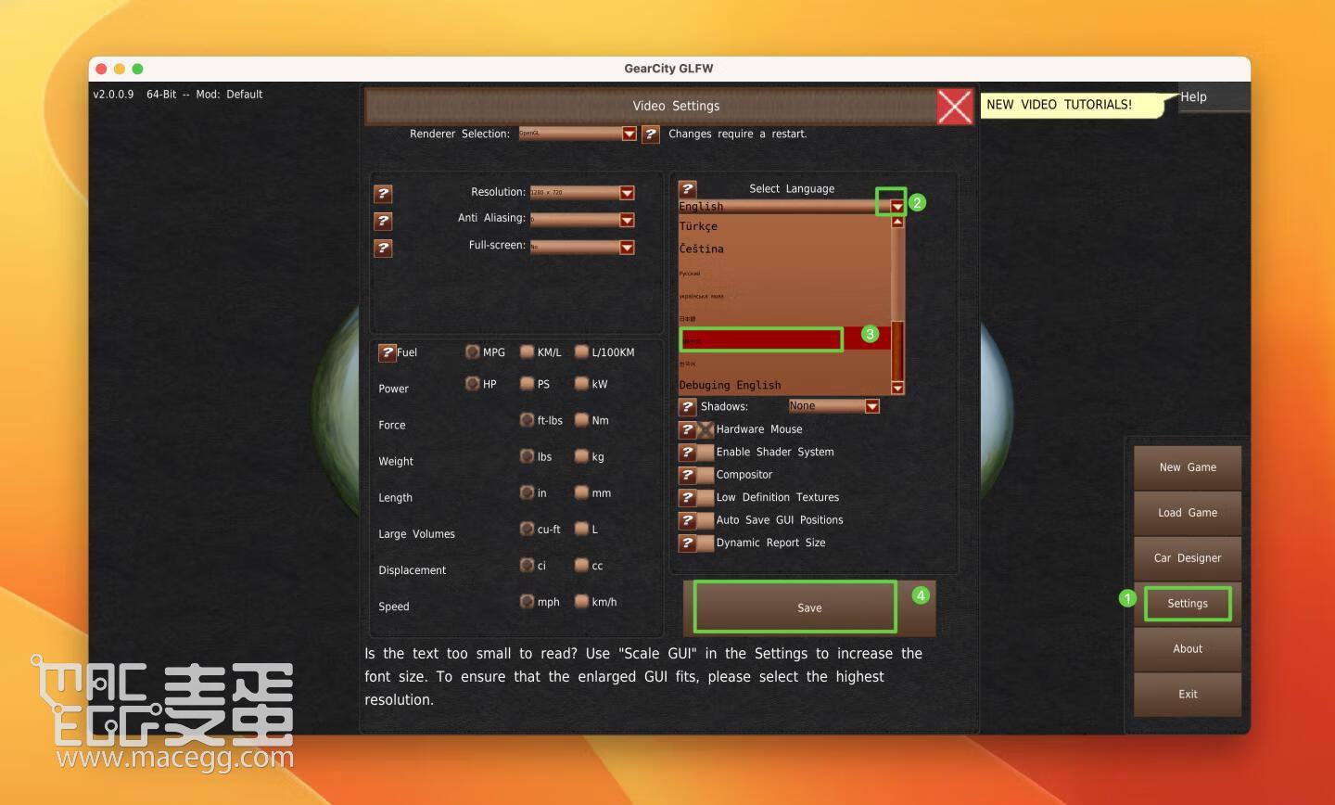Screen dimensions: 1335x805
Task: Open help for Compositor option
Action: (x=687, y=475)
